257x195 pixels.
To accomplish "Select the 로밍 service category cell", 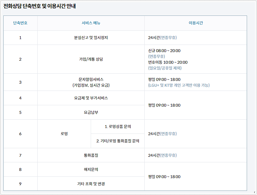I will point(65,134).
